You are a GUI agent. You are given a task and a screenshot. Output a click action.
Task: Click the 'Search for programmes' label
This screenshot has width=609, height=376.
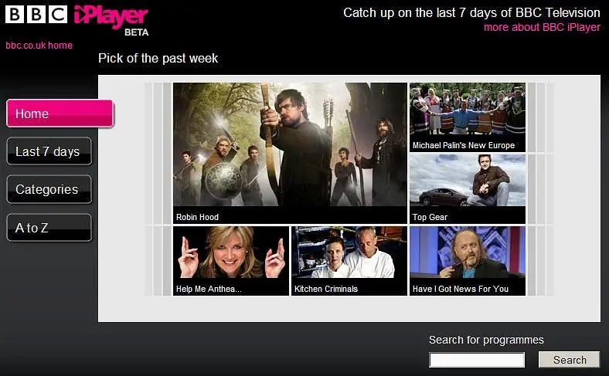point(486,340)
